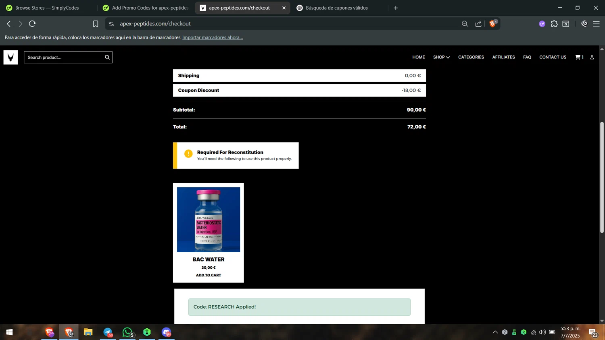Click the browser forward arrow
Viewport: 605px width, 340px height.
20,24
